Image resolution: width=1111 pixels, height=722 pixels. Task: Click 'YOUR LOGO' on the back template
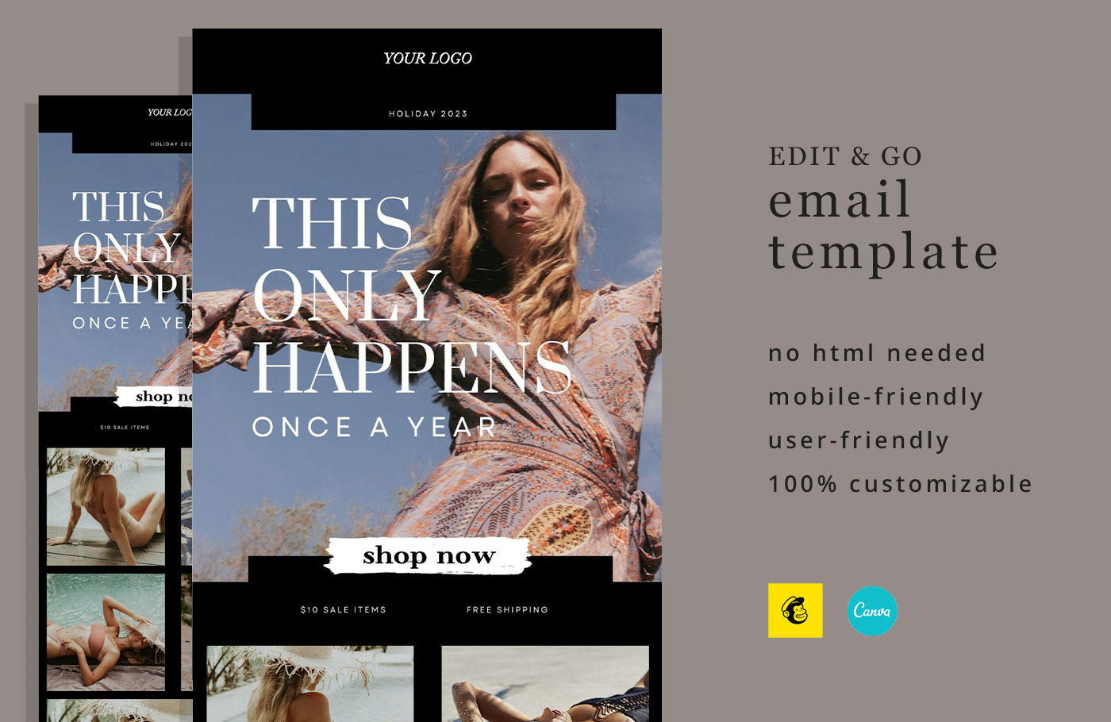(170, 113)
